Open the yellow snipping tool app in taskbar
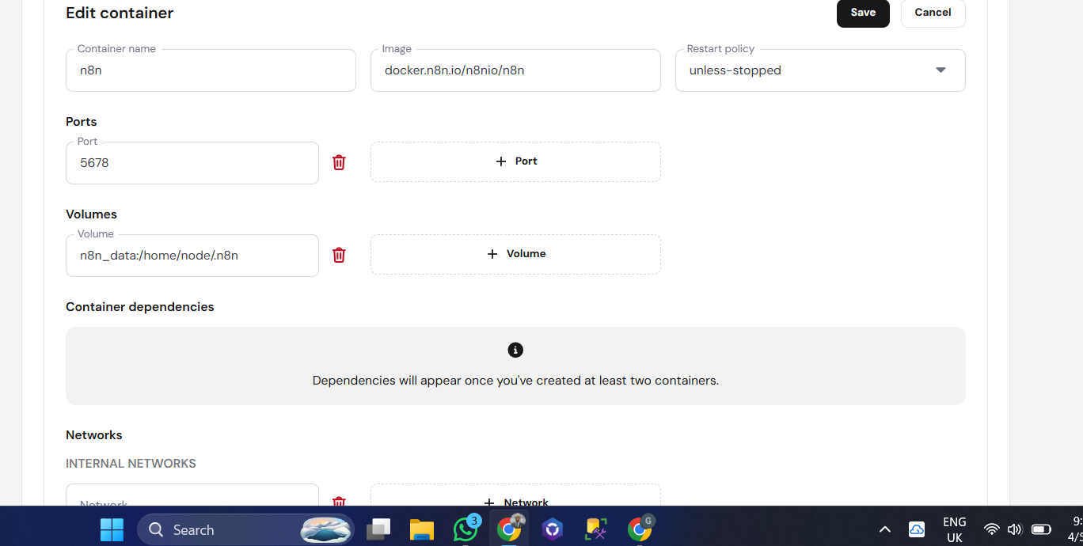1083x546 pixels. [596, 529]
